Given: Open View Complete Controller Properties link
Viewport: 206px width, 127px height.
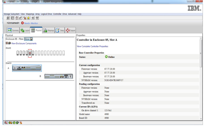Looking at the screenshot, I should (92, 47).
